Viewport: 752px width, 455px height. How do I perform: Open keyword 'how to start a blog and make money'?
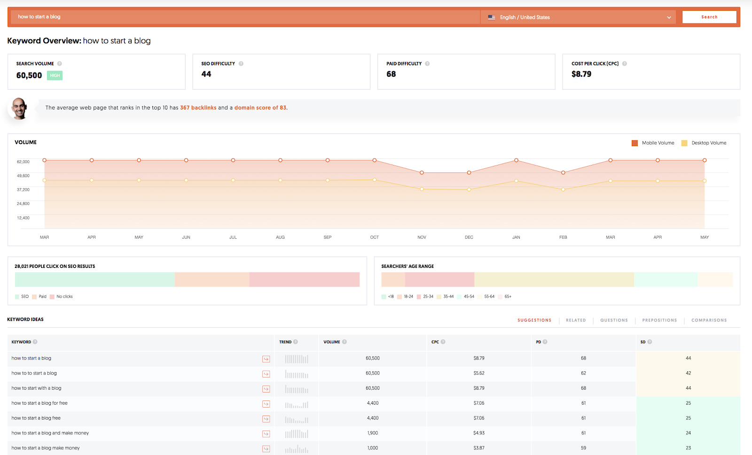click(50, 433)
